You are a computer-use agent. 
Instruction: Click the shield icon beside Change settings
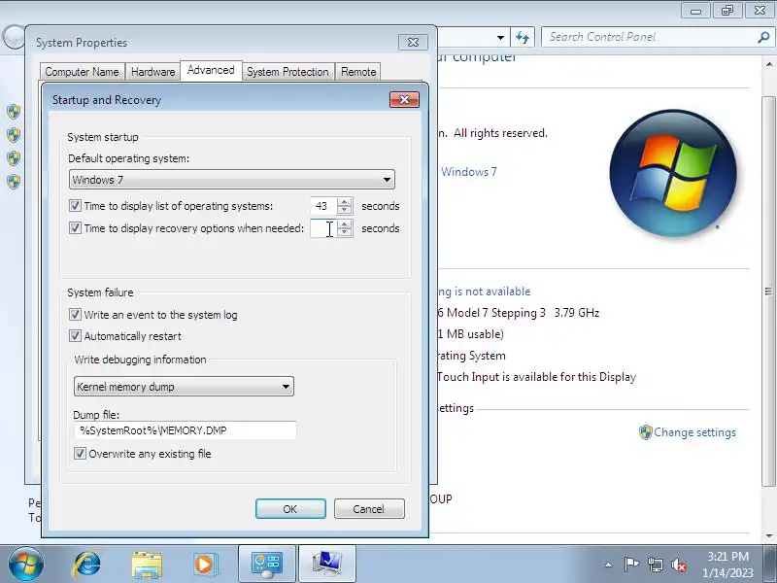645,432
